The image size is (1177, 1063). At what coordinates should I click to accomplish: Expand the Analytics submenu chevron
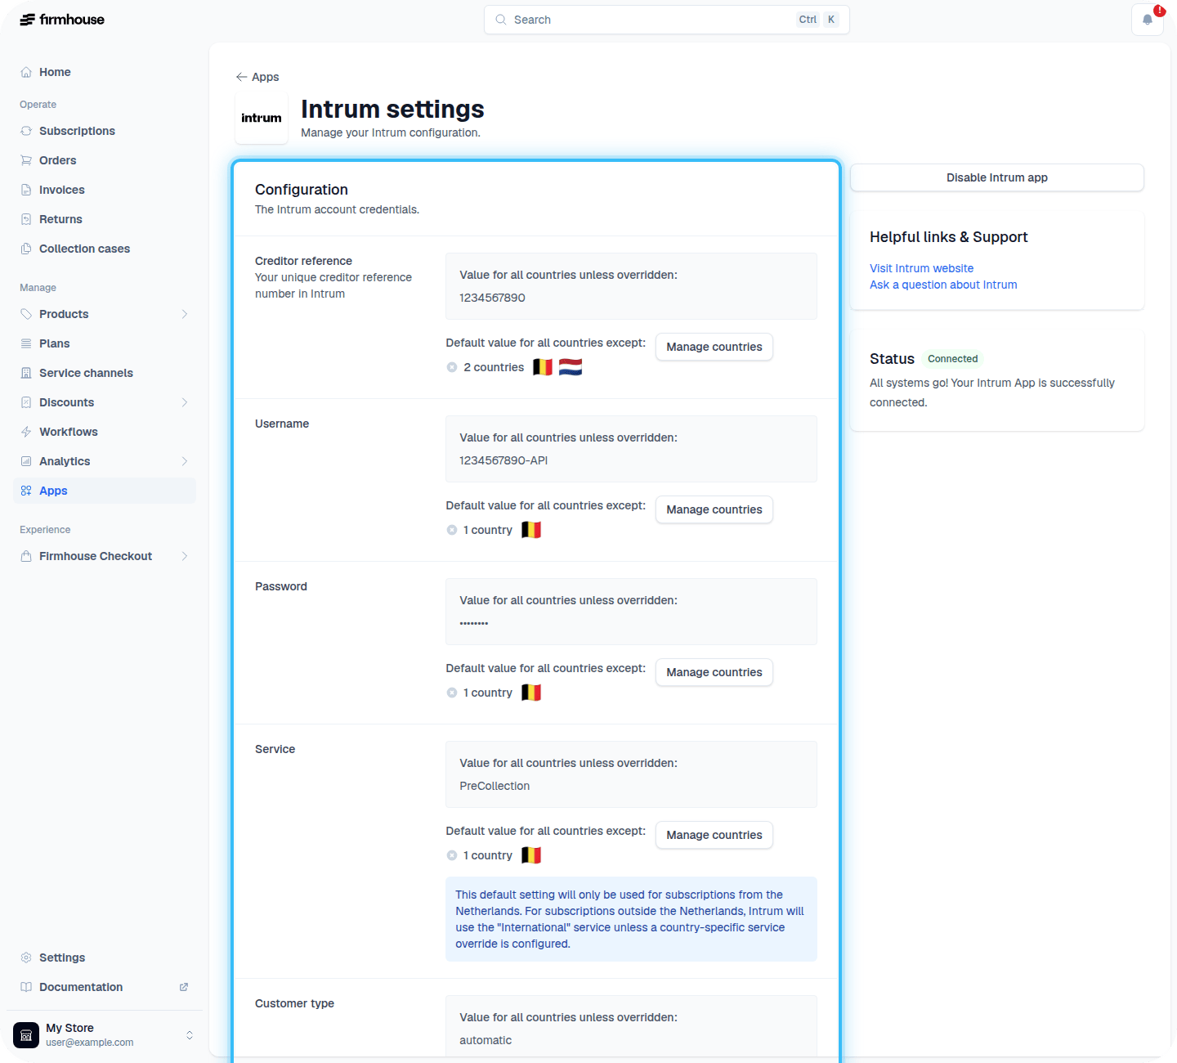pos(185,461)
